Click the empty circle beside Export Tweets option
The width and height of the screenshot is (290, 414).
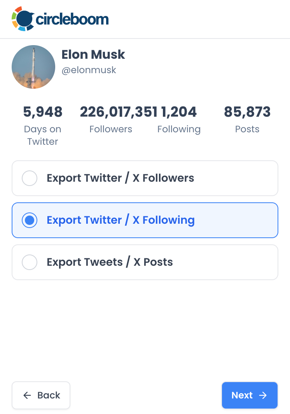(30, 262)
